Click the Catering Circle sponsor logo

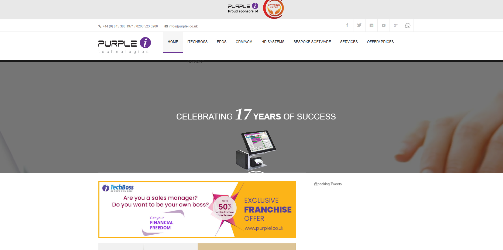[x=273, y=9]
